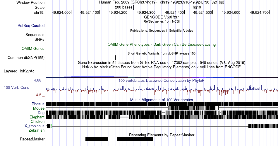Click the SNPs track label
278x146 pixels.
pos(40,39)
